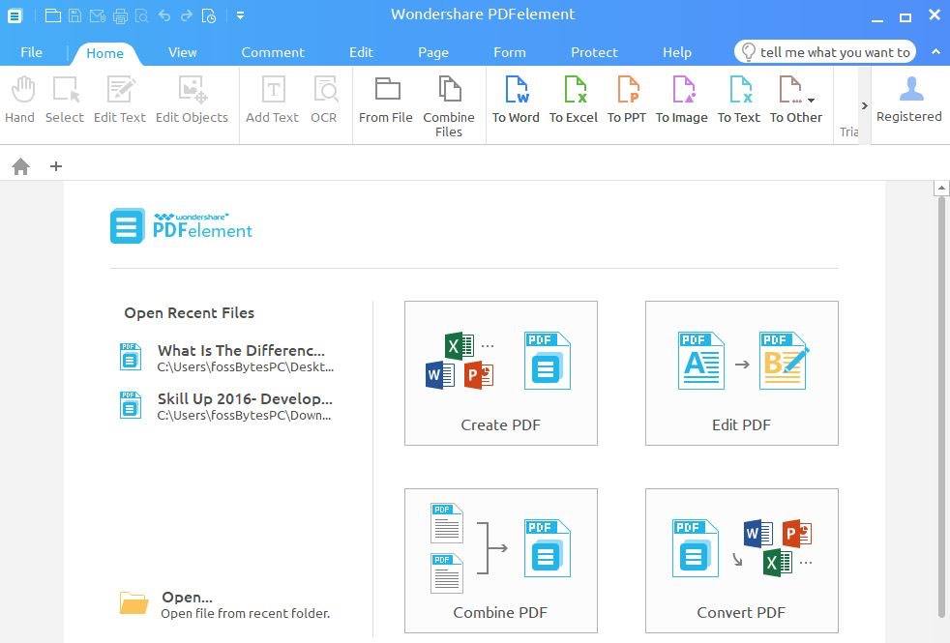Click the Create PDF tile
The width and height of the screenshot is (950, 643).
(500, 373)
